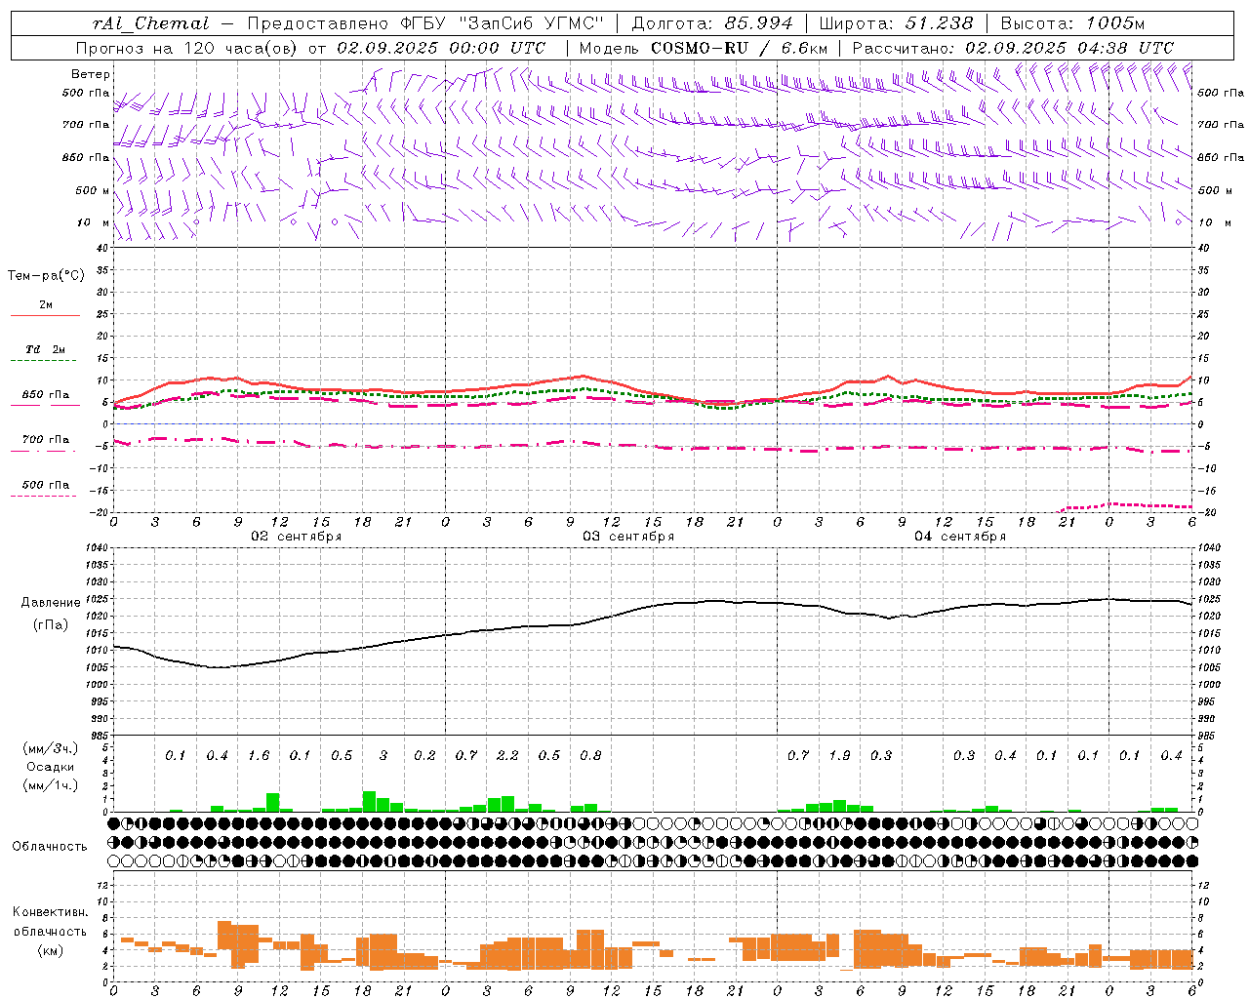Image resolution: width=1249 pixels, height=999 pixels.
Task: Click the 500 гПа temperature legend dashed line
Action: click(43, 496)
